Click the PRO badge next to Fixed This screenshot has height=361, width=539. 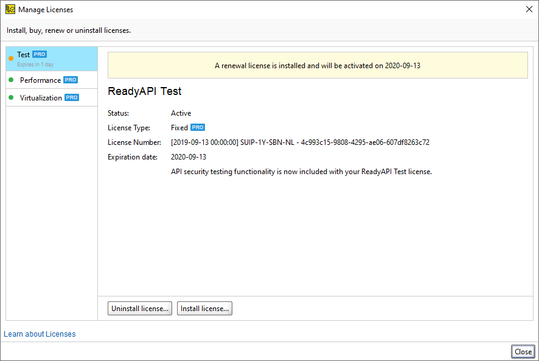click(x=198, y=127)
